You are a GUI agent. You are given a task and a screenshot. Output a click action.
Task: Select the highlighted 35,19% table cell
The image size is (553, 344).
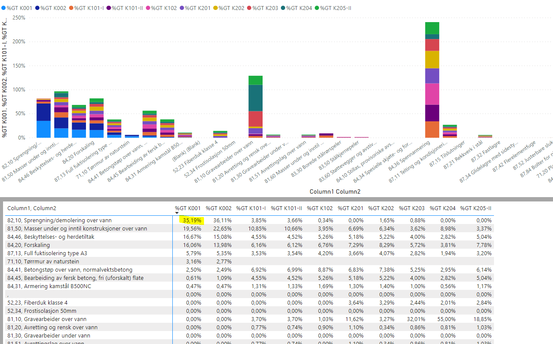(192, 220)
